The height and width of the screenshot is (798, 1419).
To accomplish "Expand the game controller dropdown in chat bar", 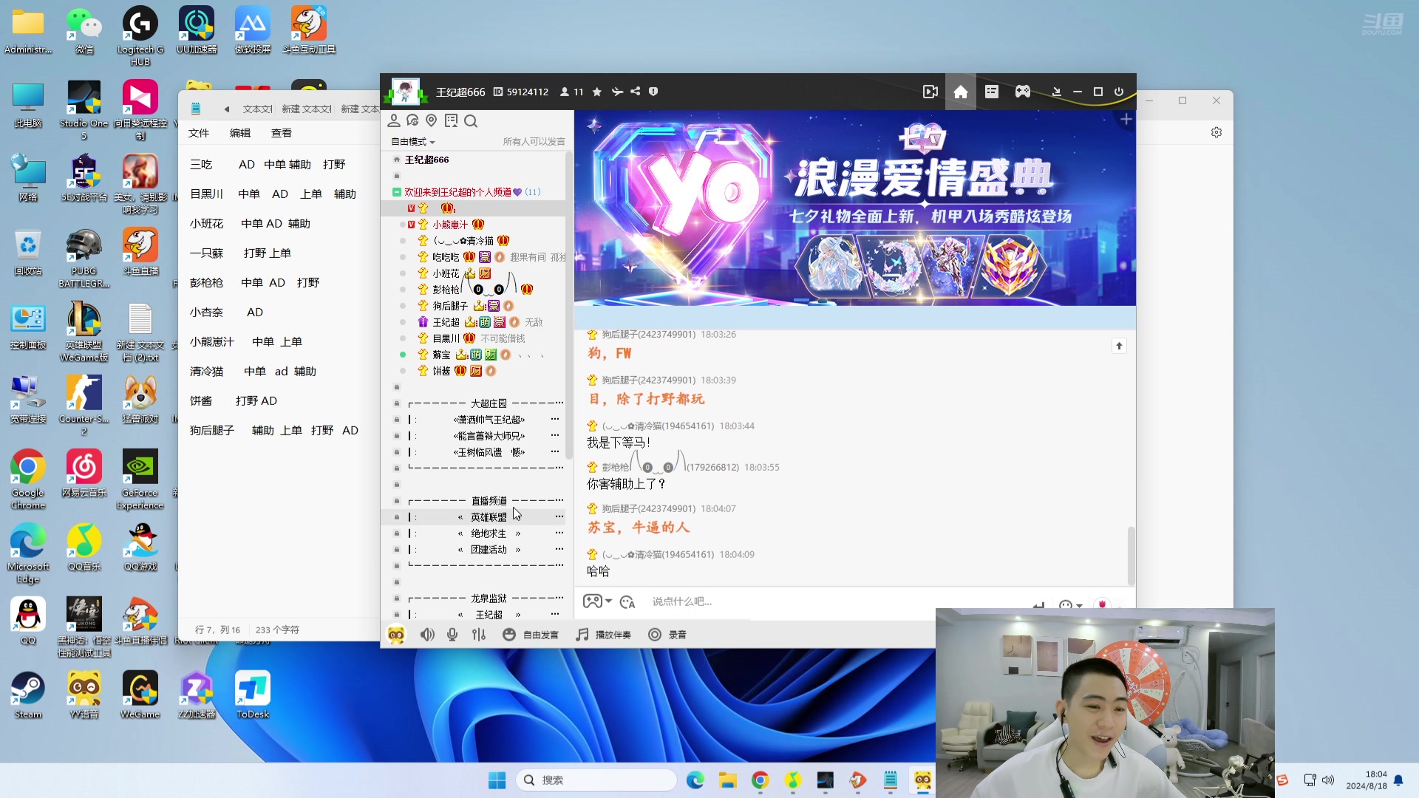I will point(597,601).
